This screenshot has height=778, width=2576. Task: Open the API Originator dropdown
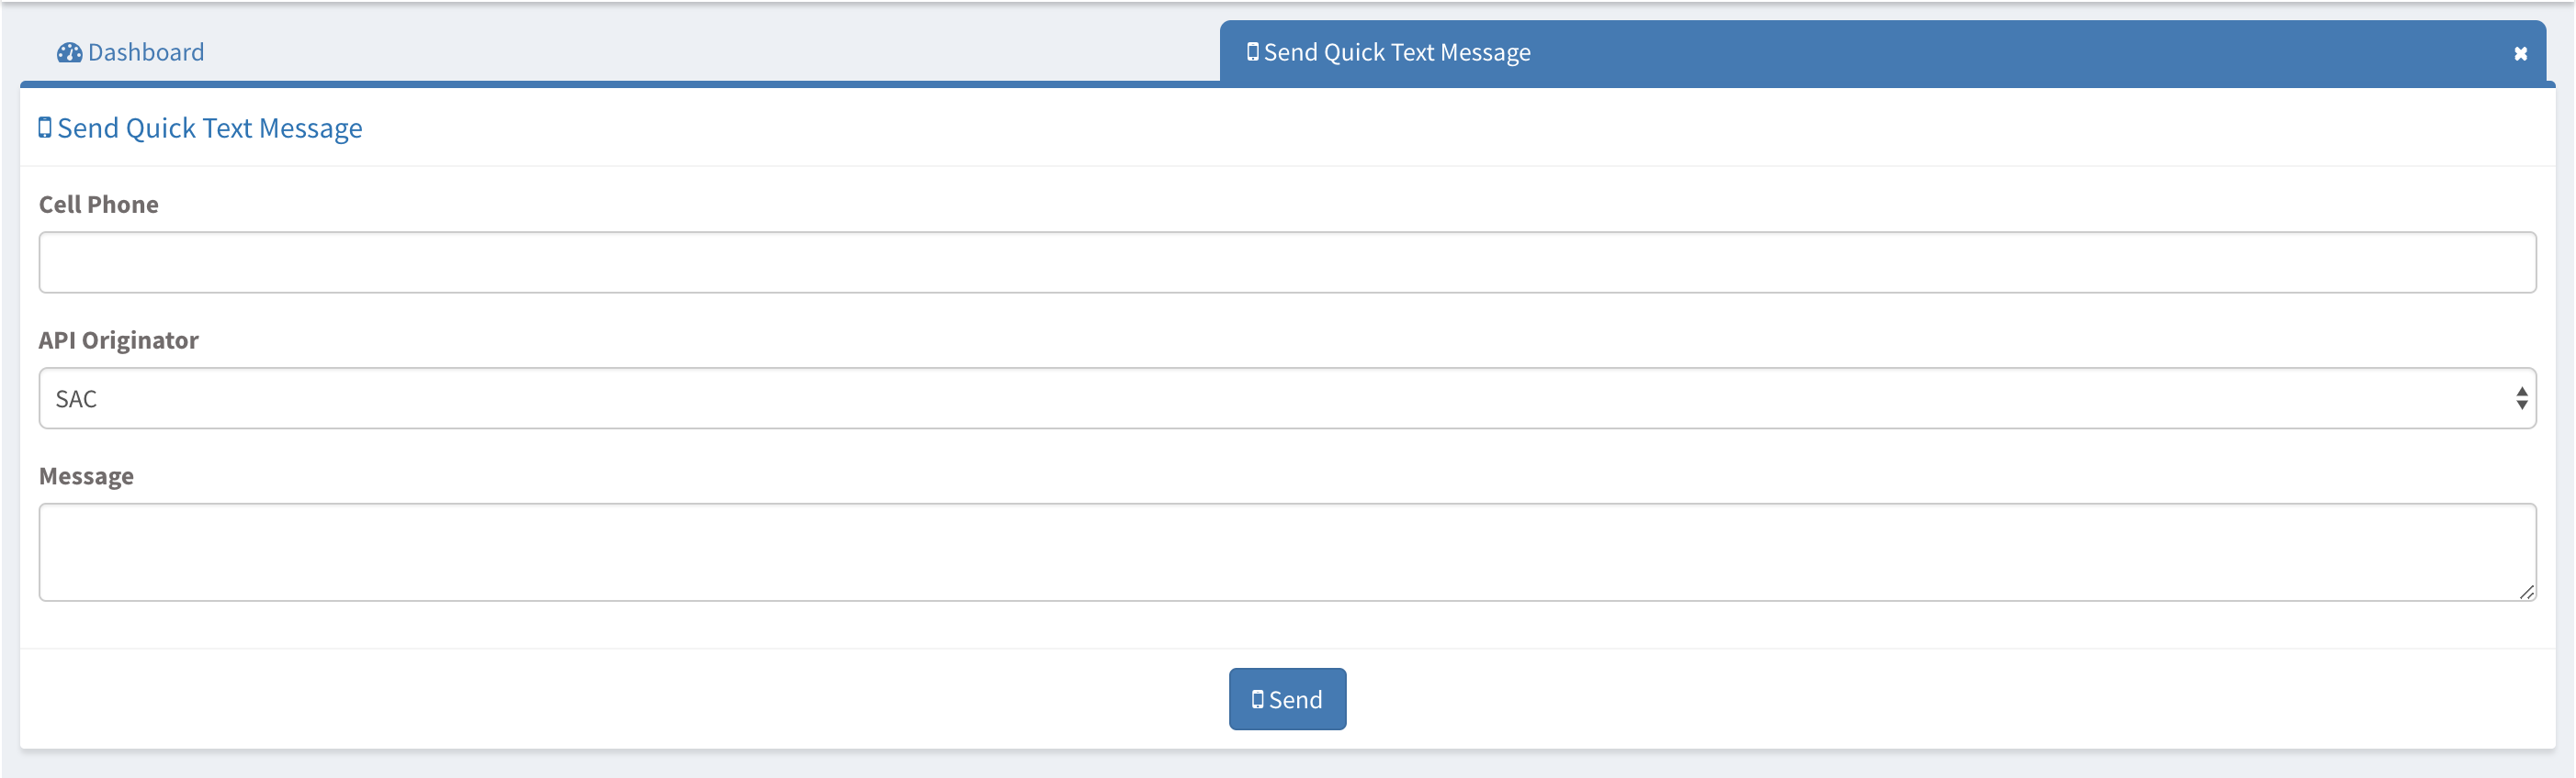[x=1286, y=398]
